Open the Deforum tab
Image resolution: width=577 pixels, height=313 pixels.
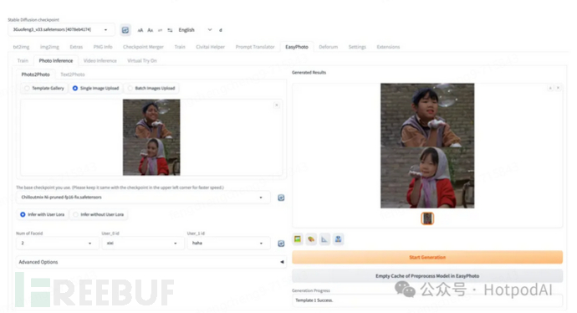click(329, 47)
